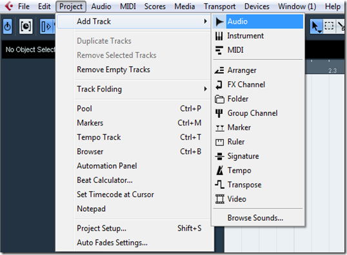
Task: Add a Signature track
Action: (x=258, y=156)
